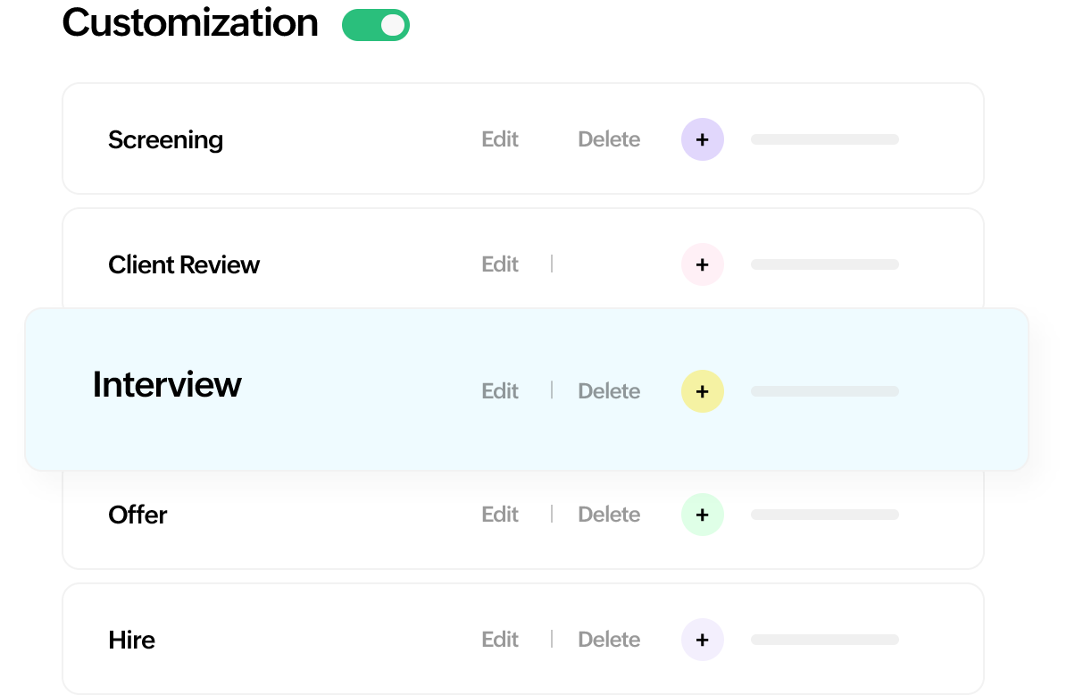Delete the Hire stage
This screenshot has height=695, width=1075.
(x=609, y=640)
